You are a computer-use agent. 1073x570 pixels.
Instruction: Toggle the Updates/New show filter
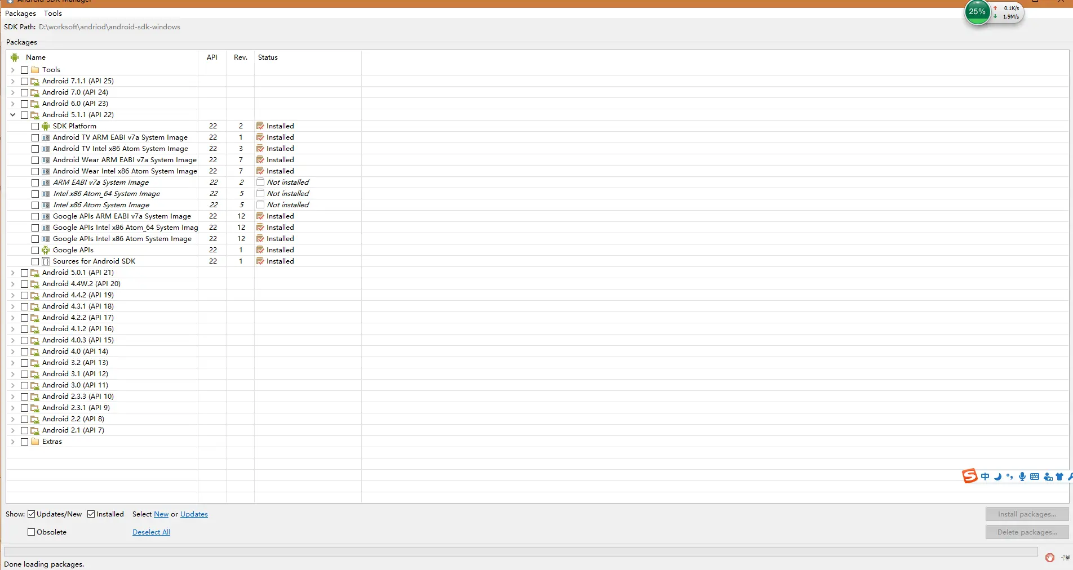32,514
